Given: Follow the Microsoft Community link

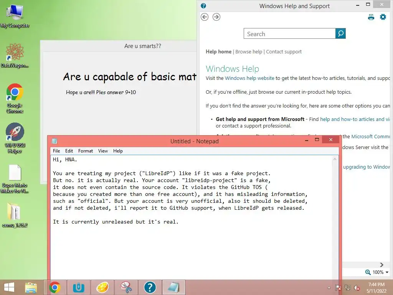Looking at the screenshot, I should pyautogui.click(x=371, y=136).
